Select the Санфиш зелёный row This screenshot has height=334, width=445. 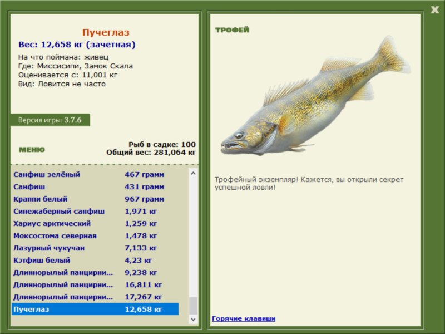95,174
